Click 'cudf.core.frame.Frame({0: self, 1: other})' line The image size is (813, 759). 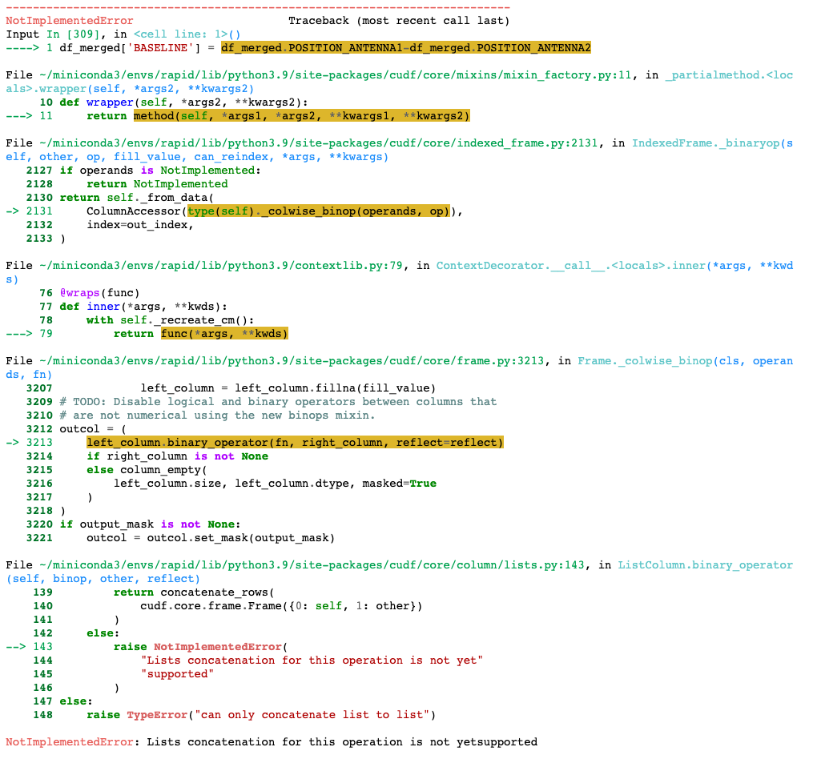pyautogui.click(x=281, y=605)
